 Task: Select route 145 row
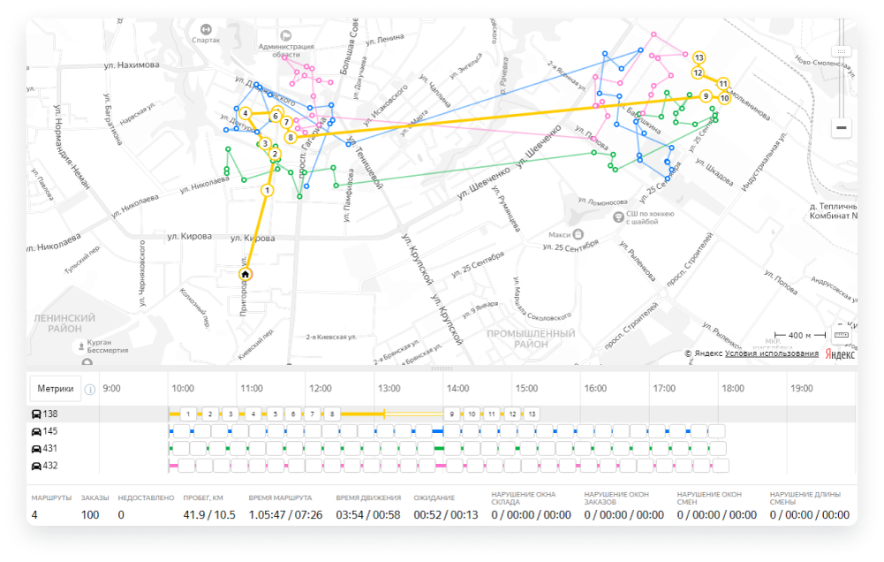[x=442, y=431]
